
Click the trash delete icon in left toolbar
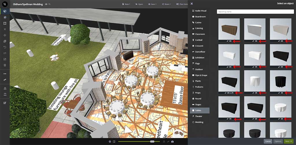[x=5, y=65]
